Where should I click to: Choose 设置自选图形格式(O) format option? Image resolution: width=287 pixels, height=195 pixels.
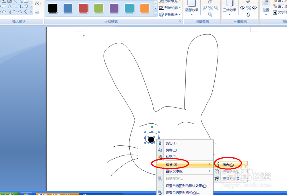[185, 192]
